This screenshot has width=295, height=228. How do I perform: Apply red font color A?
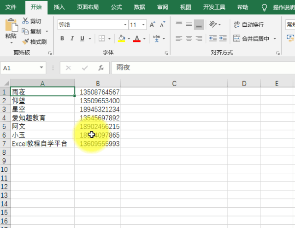[137, 39]
